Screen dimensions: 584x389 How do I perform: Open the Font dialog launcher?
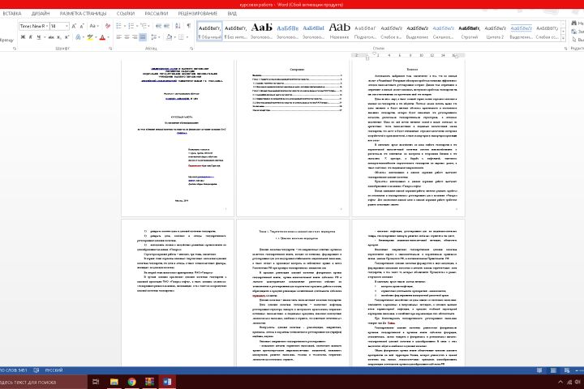click(110, 49)
